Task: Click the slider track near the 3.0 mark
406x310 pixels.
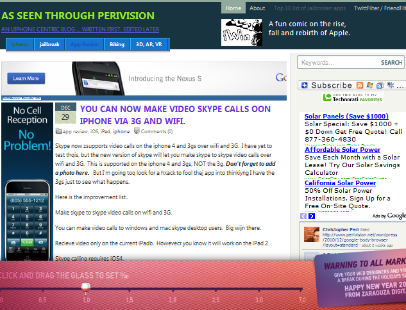Action: click(x=259, y=289)
